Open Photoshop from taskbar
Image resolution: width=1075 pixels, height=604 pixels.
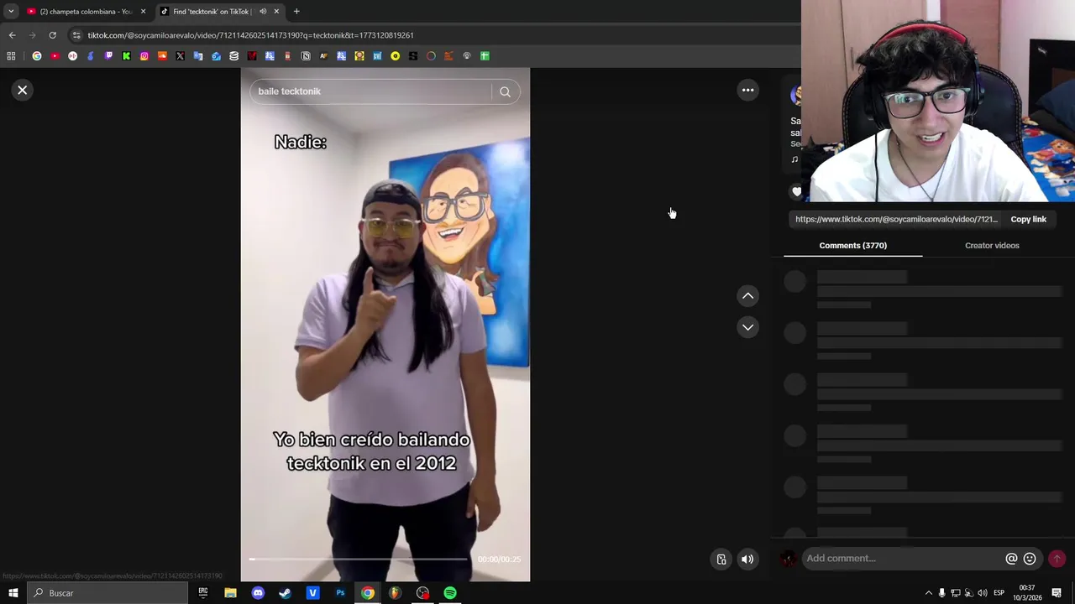coord(340,593)
